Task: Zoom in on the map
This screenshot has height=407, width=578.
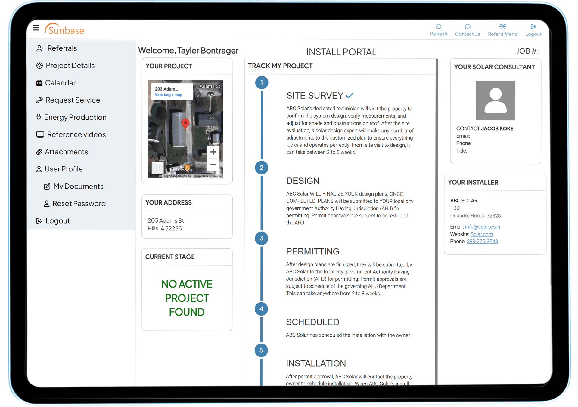Action: click(x=213, y=152)
